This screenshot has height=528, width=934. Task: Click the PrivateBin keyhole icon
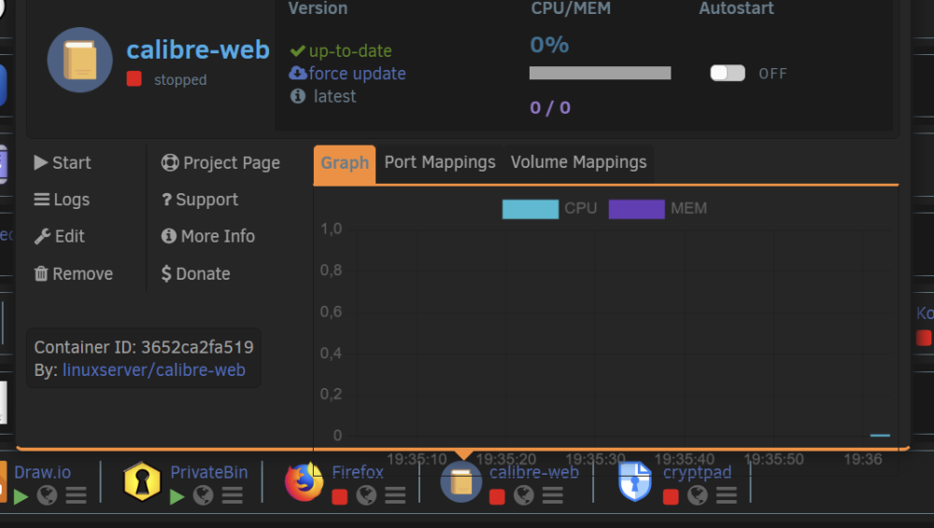click(x=142, y=481)
